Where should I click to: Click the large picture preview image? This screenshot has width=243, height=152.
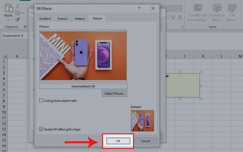coord(83,56)
